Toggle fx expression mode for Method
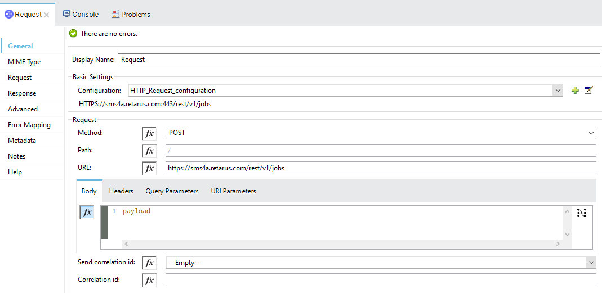 click(149, 133)
